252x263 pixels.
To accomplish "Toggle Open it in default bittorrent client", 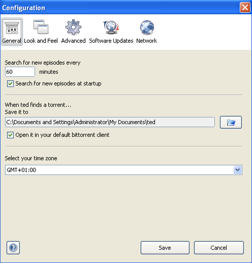I will 10,135.
